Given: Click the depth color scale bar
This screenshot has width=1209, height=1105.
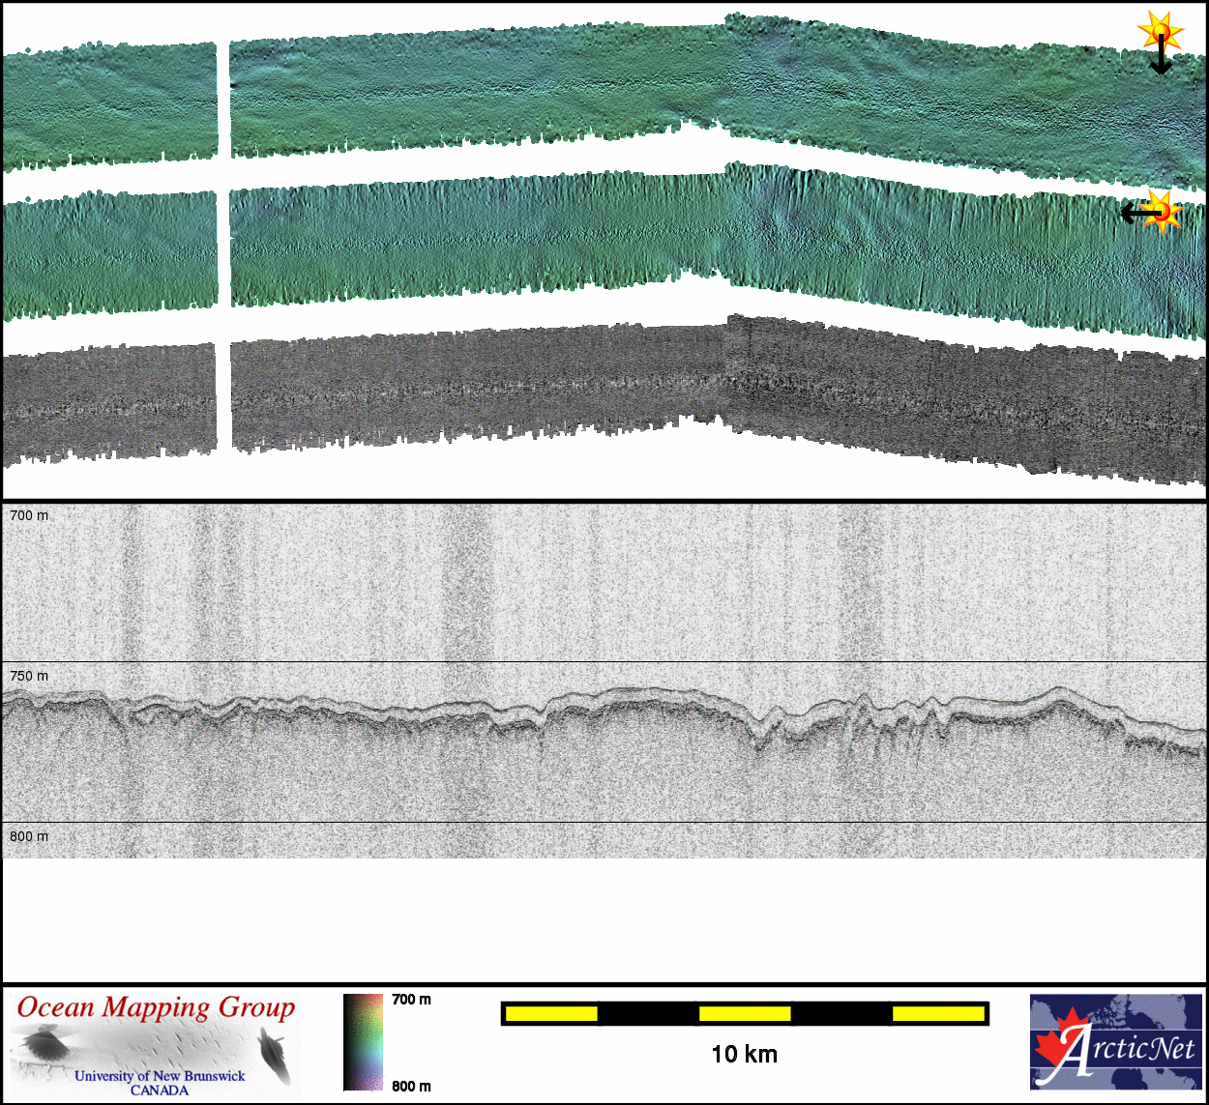Looking at the screenshot, I should pyautogui.click(x=363, y=1042).
